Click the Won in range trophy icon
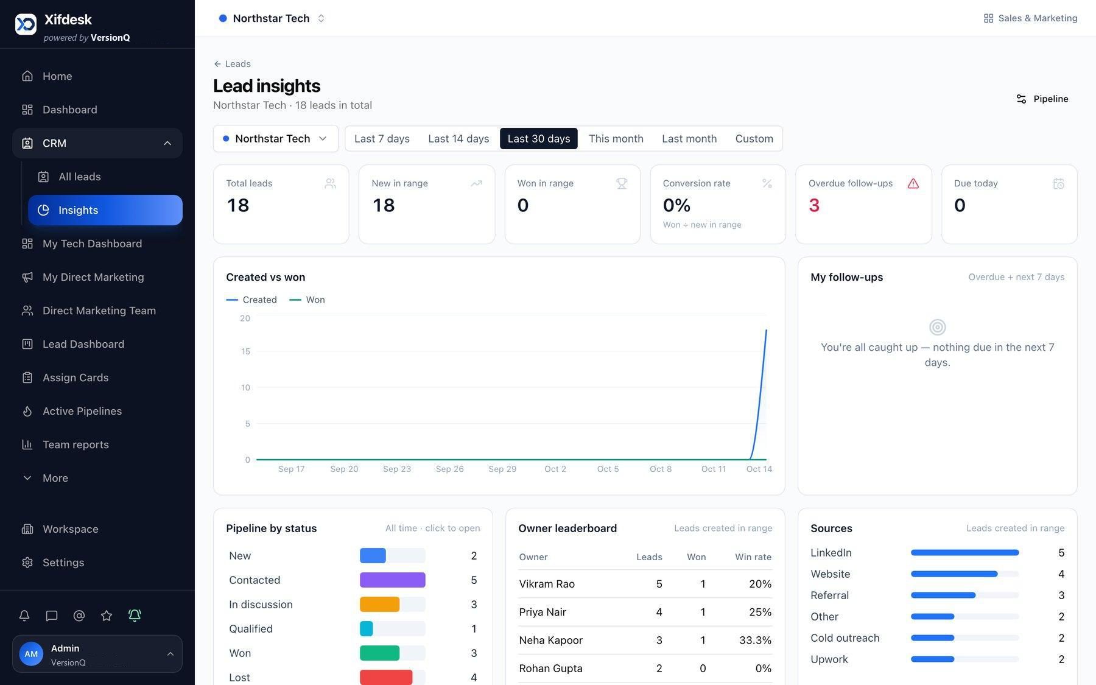This screenshot has width=1096, height=685. [x=622, y=183]
